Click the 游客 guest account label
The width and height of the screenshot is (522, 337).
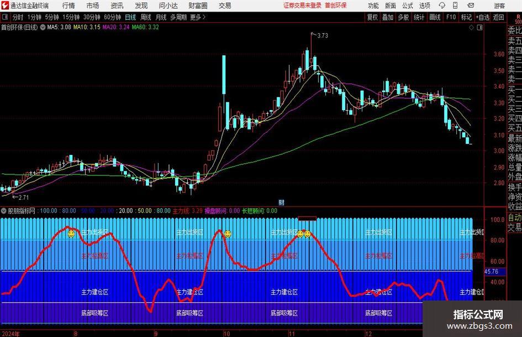tap(499, 6)
